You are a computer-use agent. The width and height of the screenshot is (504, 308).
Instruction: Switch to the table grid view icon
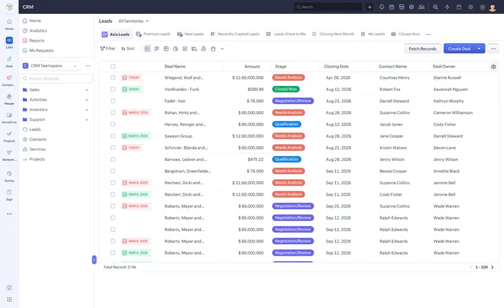click(166, 49)
